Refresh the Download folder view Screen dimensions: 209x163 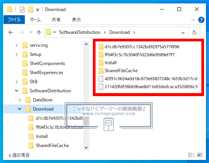(194, 32)
